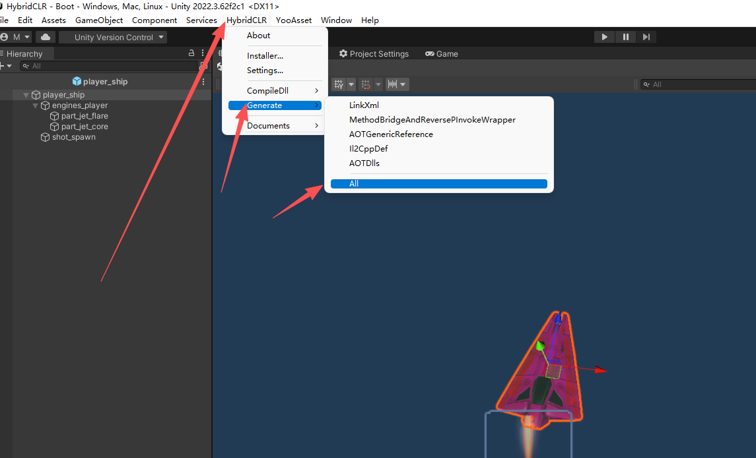Click the cube icon beside part_jet_flare
The image size is (756, 458).
pos(55,116)
